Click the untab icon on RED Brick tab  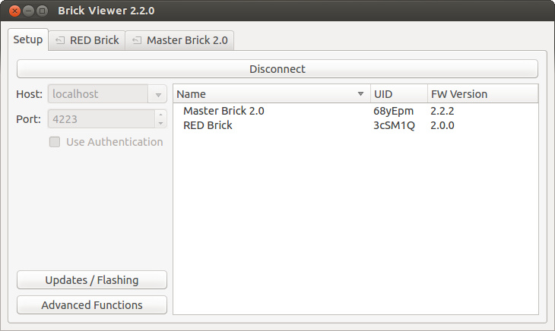click(x=60, y=40)
